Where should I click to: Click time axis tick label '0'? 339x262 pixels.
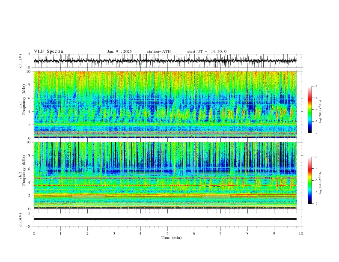point(34,233)
